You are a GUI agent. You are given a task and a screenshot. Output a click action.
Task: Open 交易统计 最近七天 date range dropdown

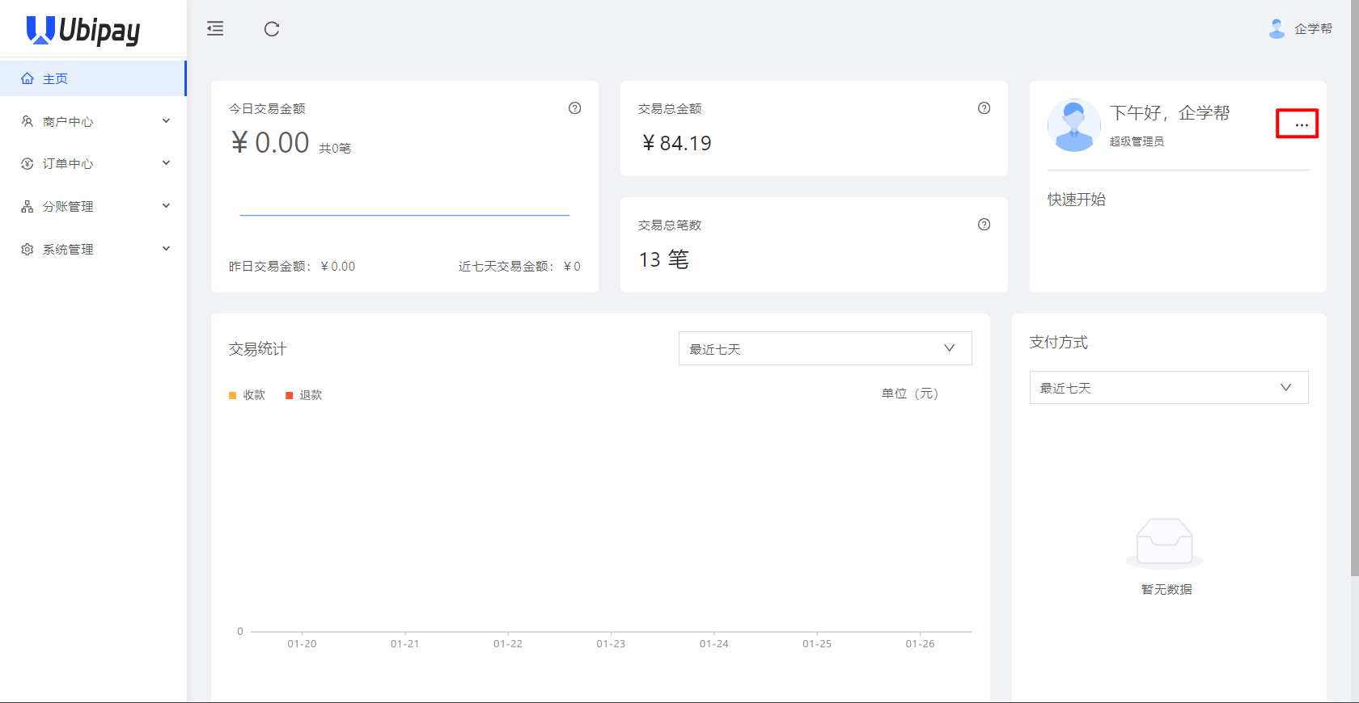coord(824,348)
